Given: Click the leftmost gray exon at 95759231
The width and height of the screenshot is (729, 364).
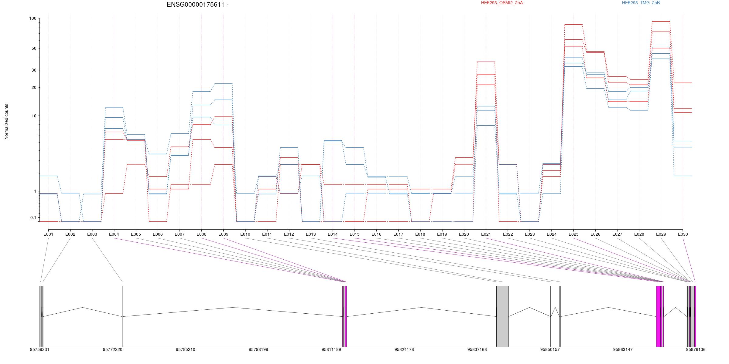Looking at the screenshot, I should (40, 316).
